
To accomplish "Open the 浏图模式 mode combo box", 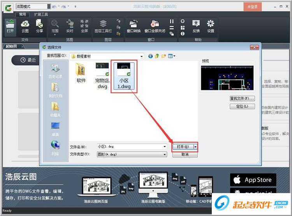I will click(33, 7).
